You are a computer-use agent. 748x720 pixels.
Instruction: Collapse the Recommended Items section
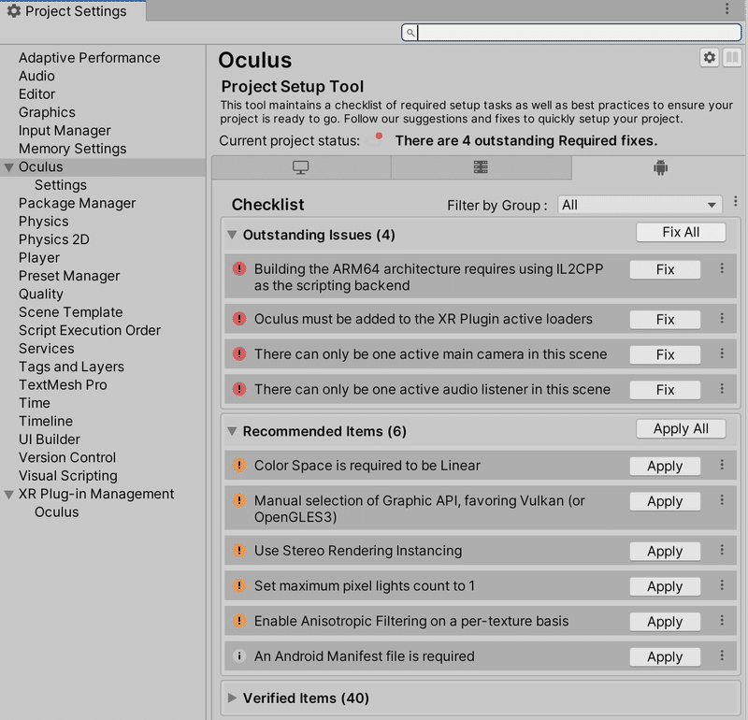point(232,431)
